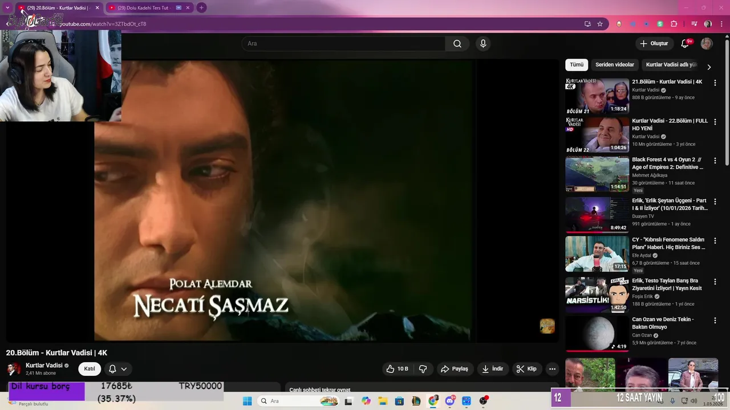Click the video player showing Polat Alemdar
This screenshot has height=410, width=730.
283,200
